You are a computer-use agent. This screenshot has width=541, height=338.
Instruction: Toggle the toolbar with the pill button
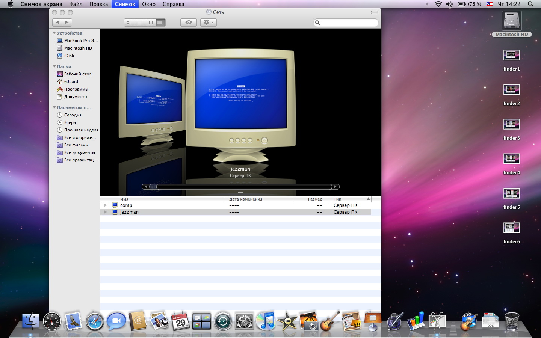click(375, 12)
